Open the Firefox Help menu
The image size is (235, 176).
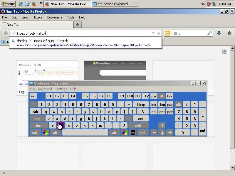(82, 17)
